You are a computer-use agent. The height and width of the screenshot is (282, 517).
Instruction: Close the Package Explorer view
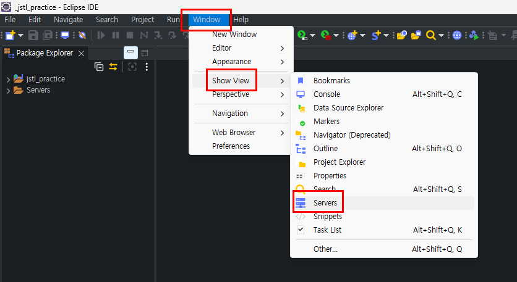81,53
